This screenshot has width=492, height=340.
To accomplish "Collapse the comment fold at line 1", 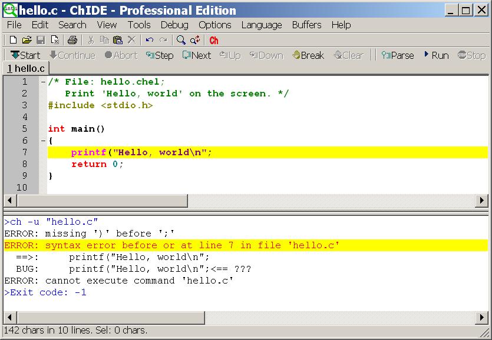I will point(43,82).
